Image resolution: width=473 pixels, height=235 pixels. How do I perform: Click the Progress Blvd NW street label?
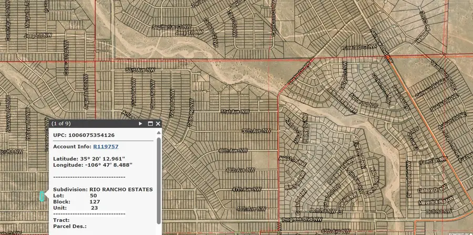pyautogui.click(x=302, y=220)
